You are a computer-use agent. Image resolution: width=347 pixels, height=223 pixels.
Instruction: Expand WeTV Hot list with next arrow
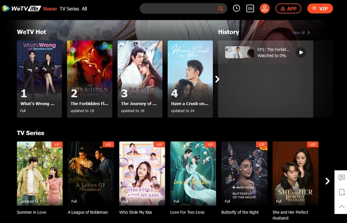point(217,79)
